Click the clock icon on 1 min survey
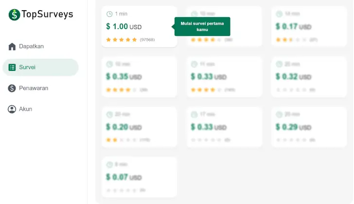The image size is (354, 204). [109, 14]
